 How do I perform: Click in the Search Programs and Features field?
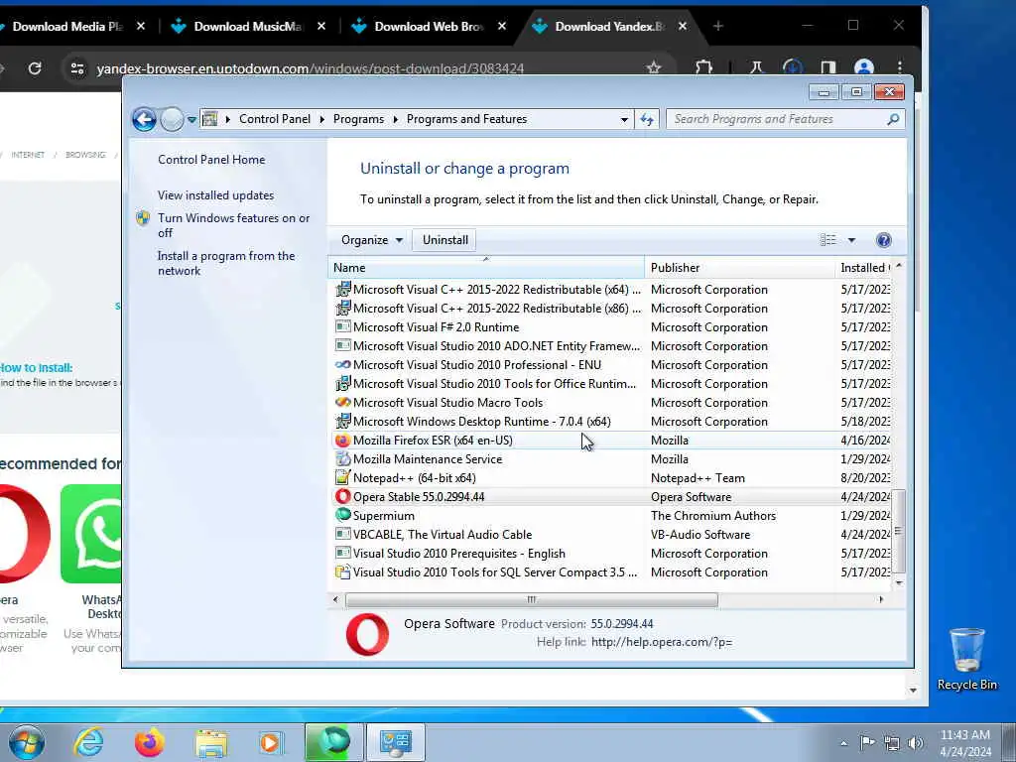(775, 119)
